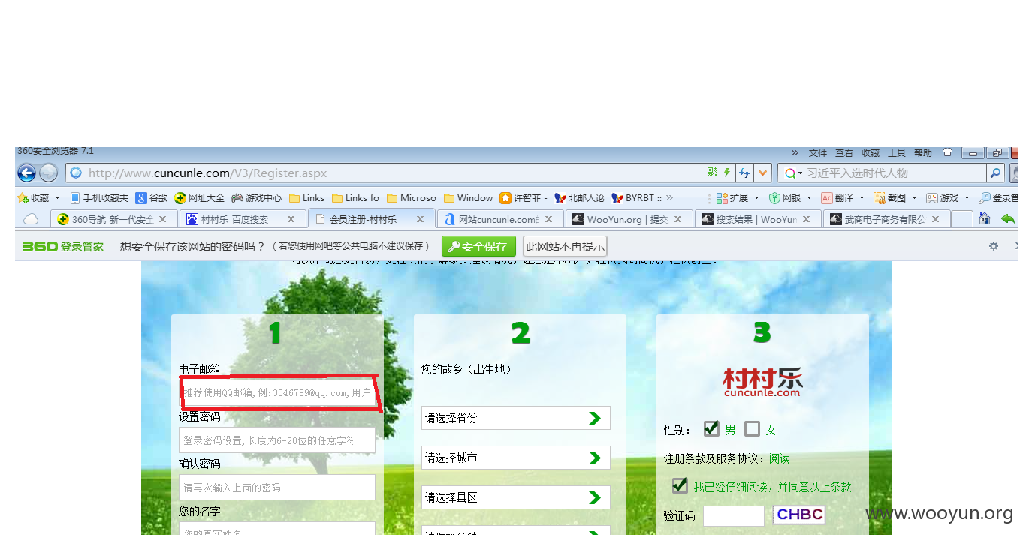Open the 请选择城市 city dropdown
Viewport: 1020px width, 535px height.
516,458
